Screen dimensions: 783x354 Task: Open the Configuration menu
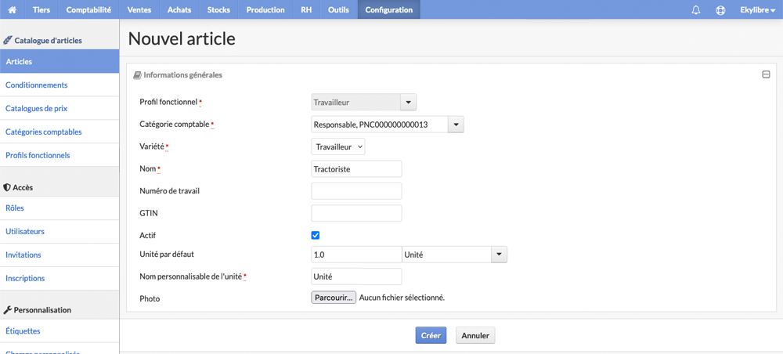pyautogui.click(x=389, y=9)
